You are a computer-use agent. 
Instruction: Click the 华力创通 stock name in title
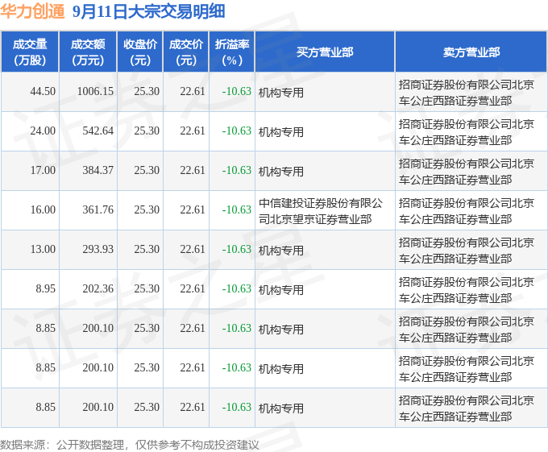point(32,11)
